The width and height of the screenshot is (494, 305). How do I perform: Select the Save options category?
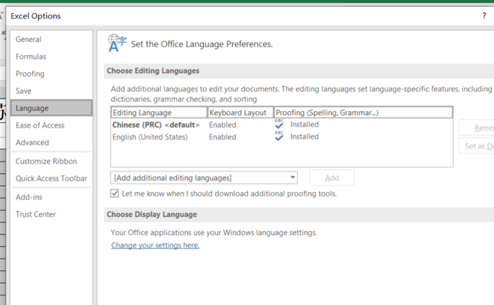[24, 91]
